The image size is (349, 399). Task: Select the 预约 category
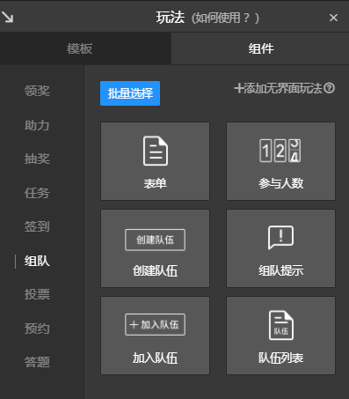(x=37, y=329)
